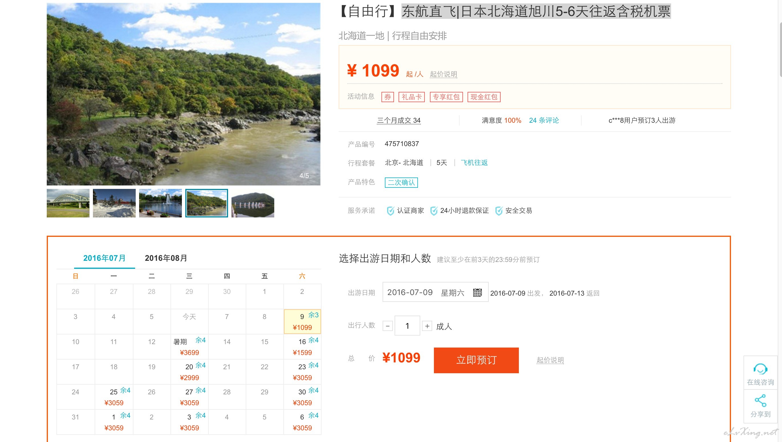Click the 二次确认 product feature tag

pyautogui.click(x=401, y=182)
